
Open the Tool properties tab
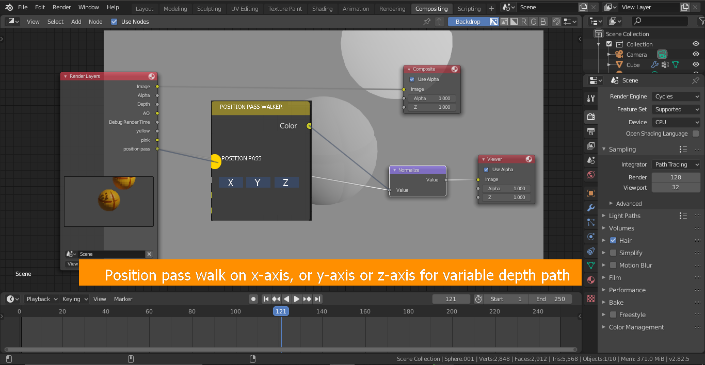pos(591,98)
